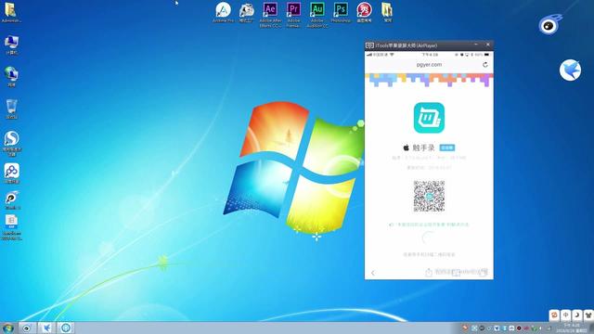Tap the blue badge beside app name

447,148
